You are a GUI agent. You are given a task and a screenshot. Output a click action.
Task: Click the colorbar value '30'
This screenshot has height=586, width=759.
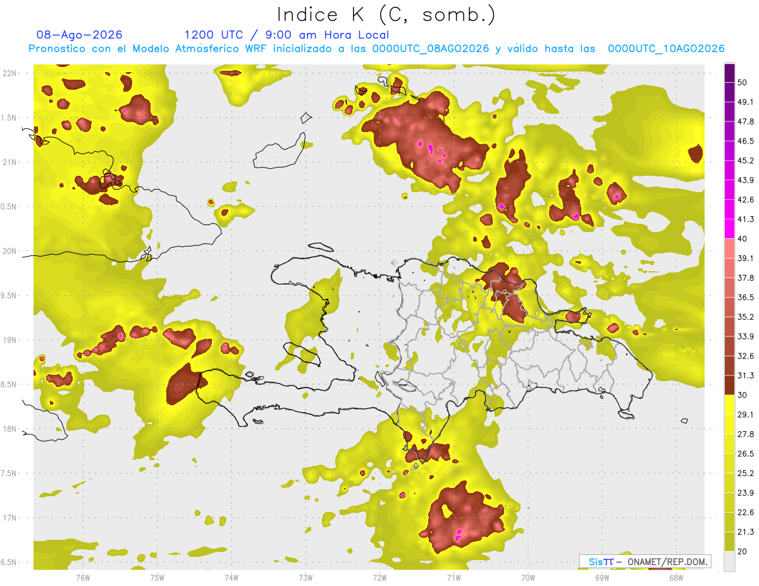743,395
